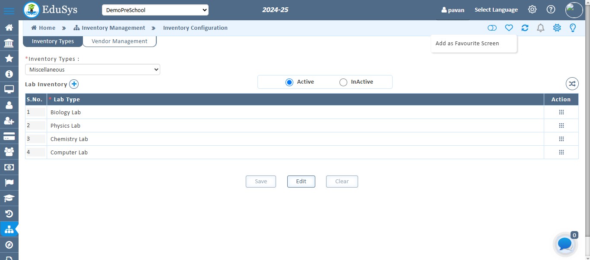Viewport: 590px width, 260px height.
Task: Switch to the Vendor Management tab
Action: tap(119, 41)
